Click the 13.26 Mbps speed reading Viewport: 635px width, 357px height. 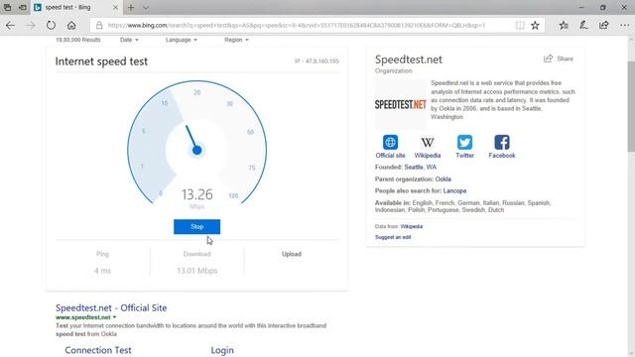coord(196,194)
